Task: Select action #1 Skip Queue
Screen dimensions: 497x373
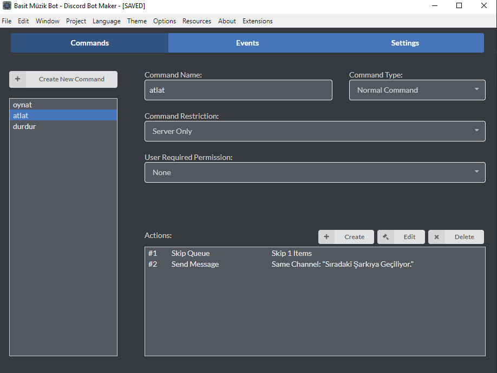Action: coord(315,253)
